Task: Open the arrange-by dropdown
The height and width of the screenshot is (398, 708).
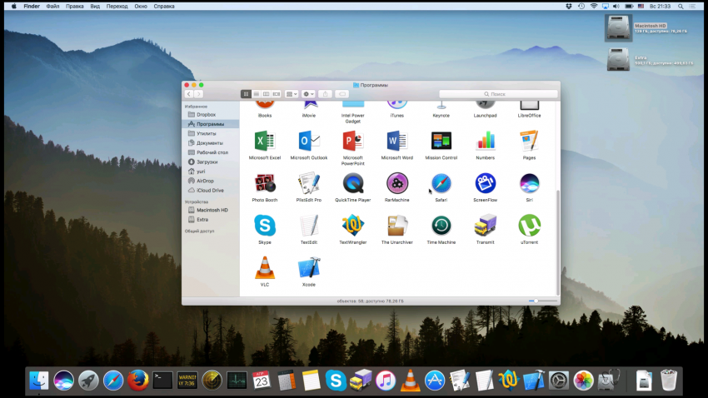Action: coord(292,94)
